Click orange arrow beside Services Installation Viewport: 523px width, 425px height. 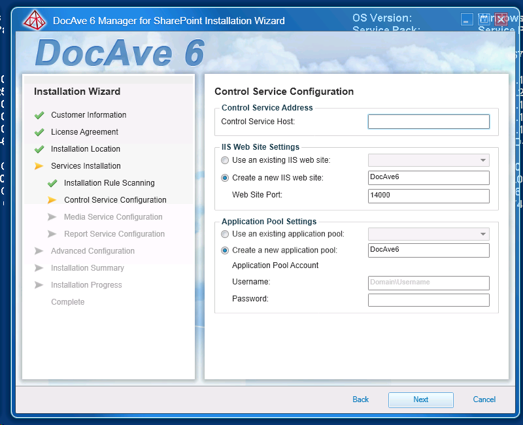point(39,166)
